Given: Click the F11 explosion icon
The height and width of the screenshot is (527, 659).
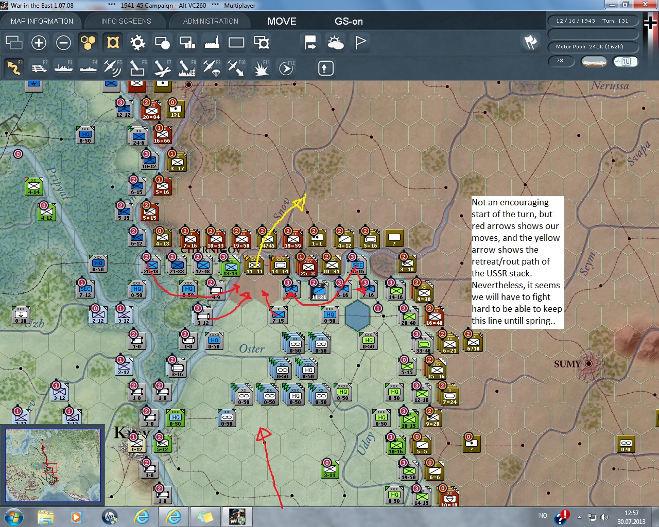Looking at the screenshot, I should [261, 67].
